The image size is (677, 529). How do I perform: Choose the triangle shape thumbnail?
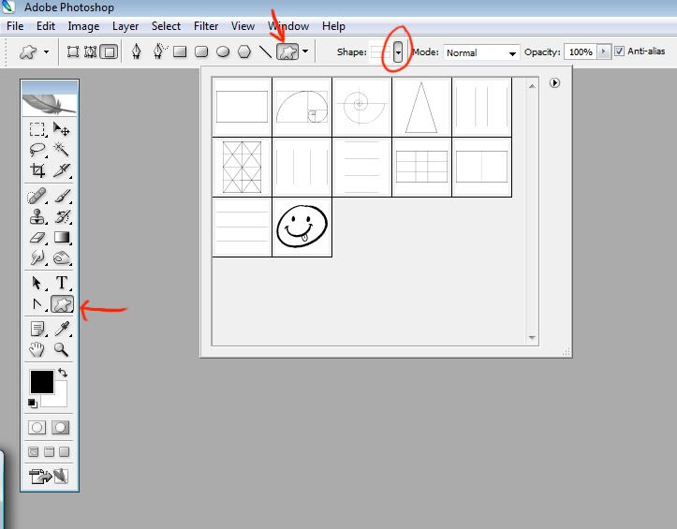[421, 107]
